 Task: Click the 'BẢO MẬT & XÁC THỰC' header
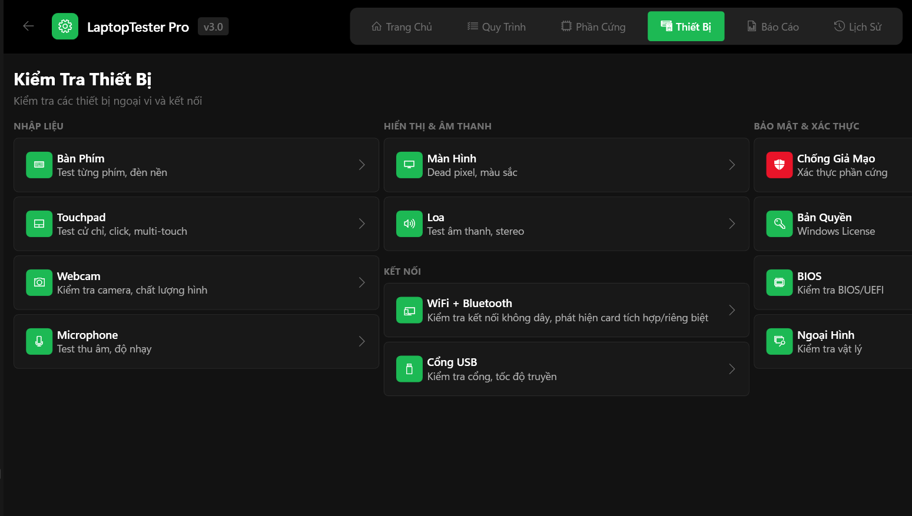[807, 126]
